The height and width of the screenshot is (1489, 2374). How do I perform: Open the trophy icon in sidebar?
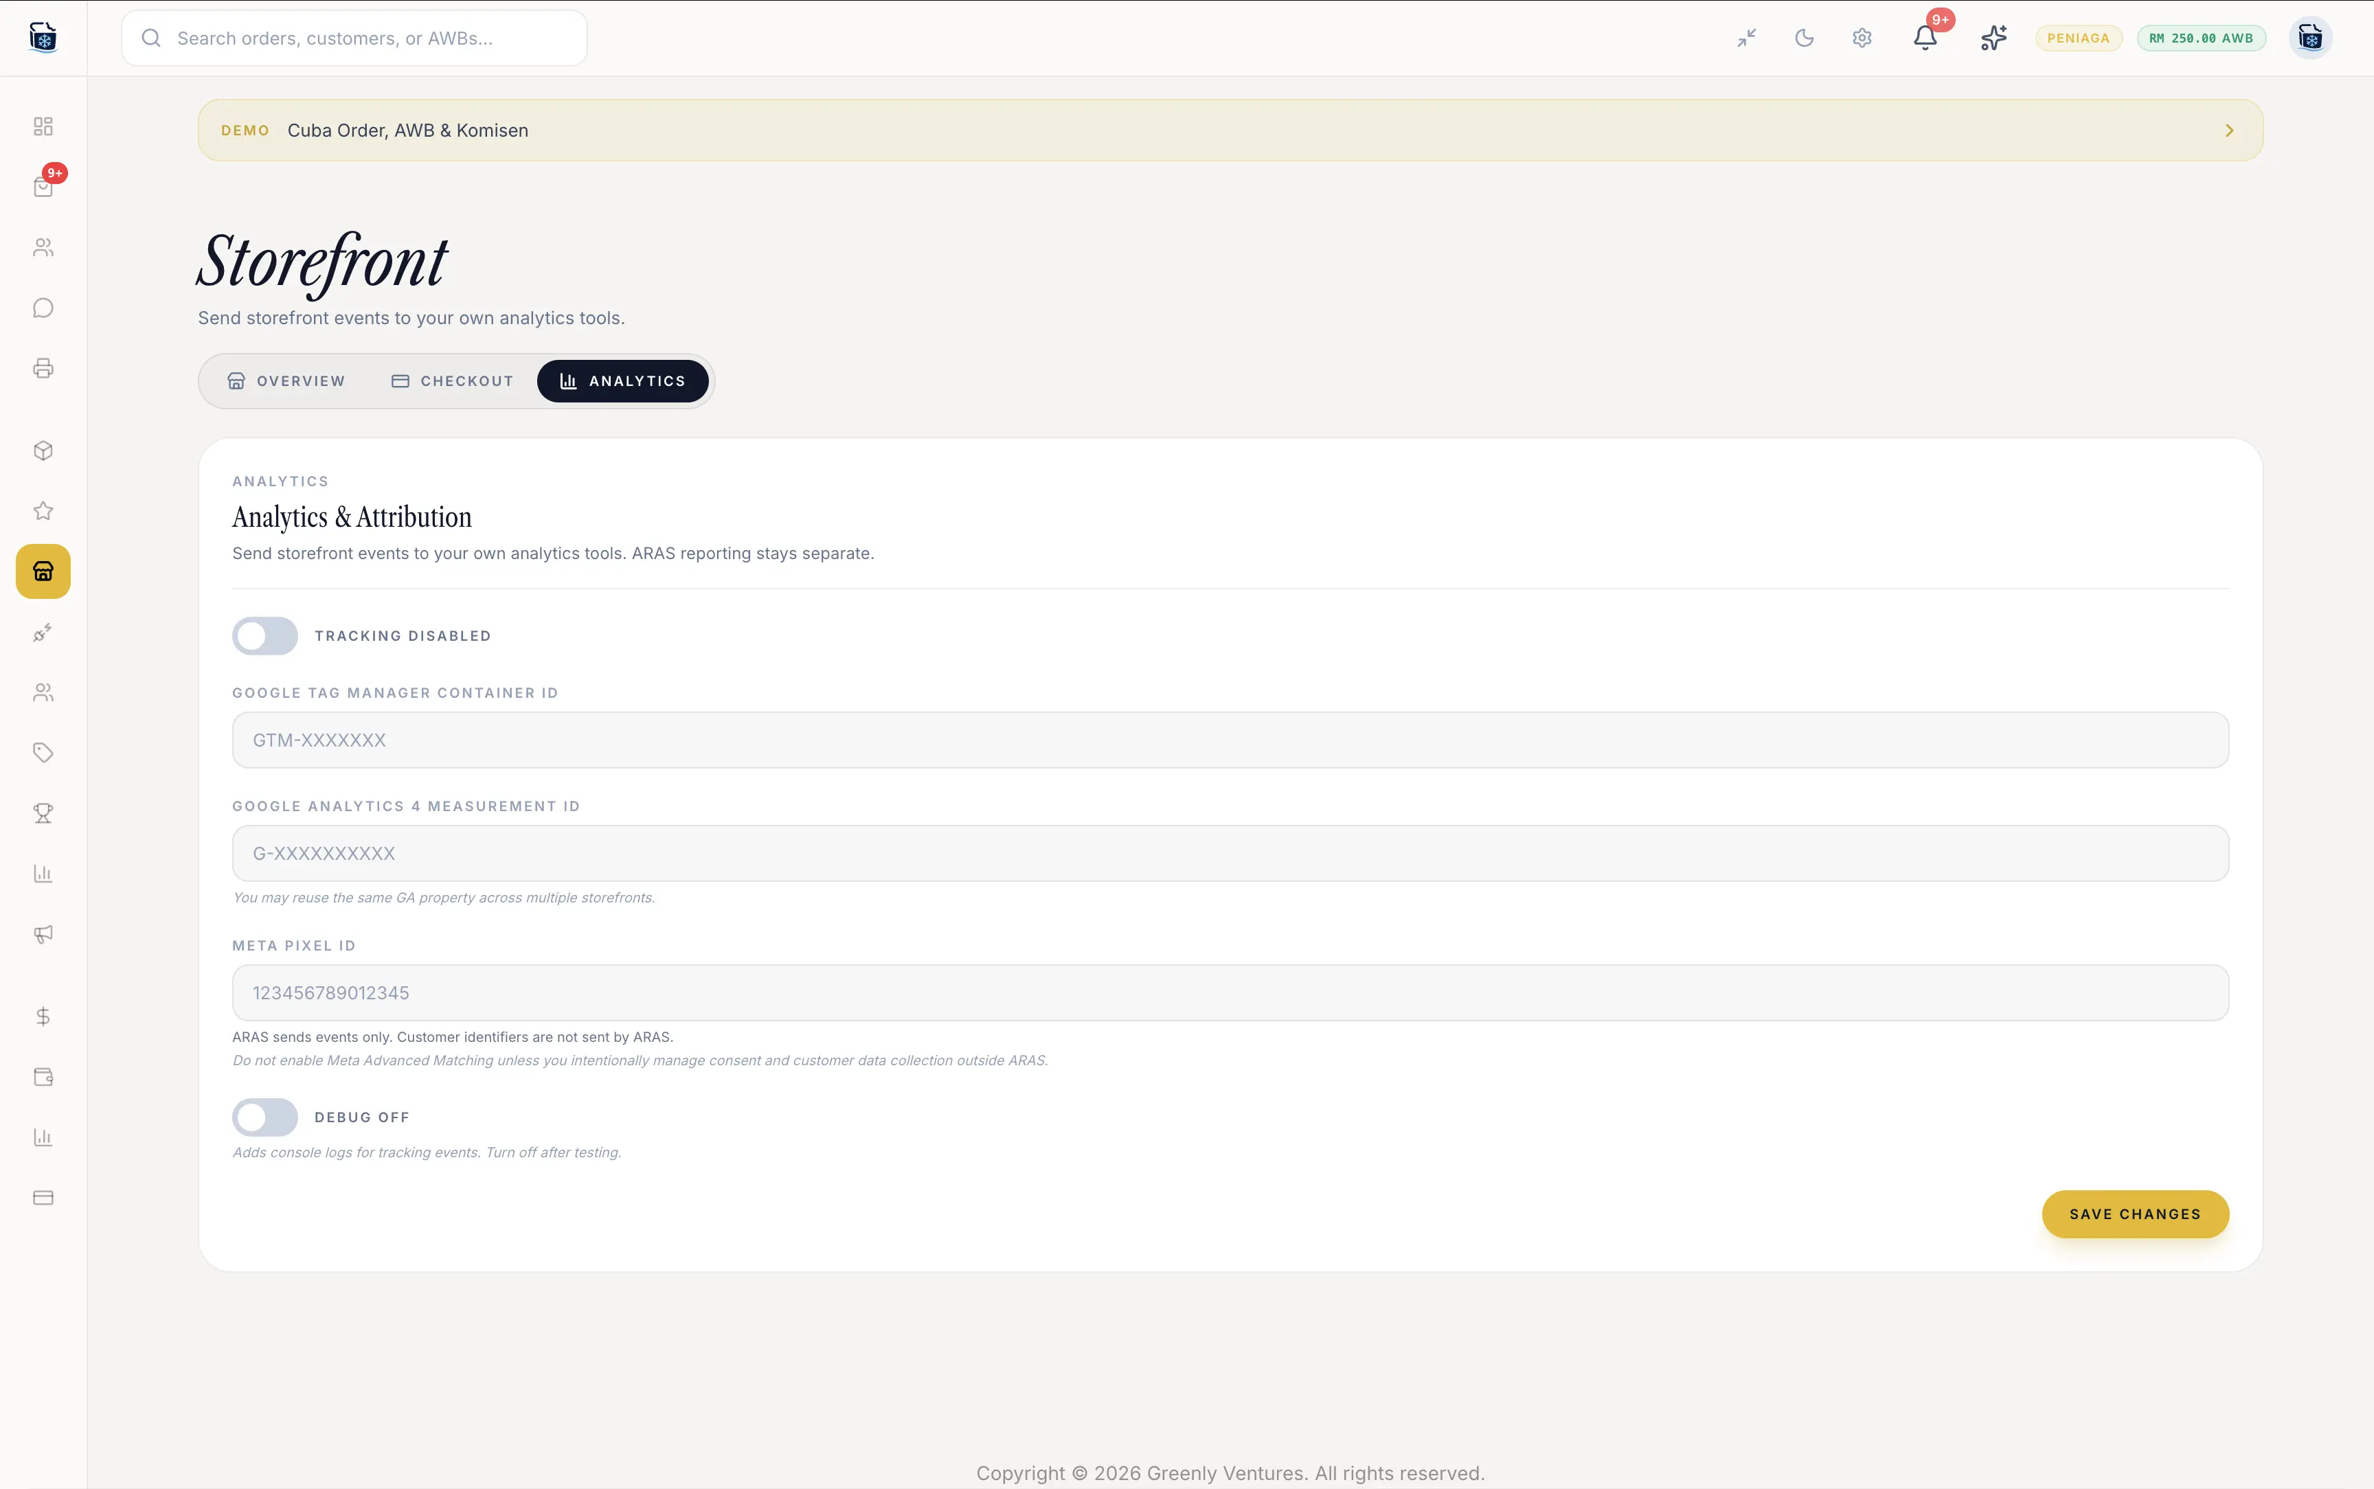click(x=43, y=813)
